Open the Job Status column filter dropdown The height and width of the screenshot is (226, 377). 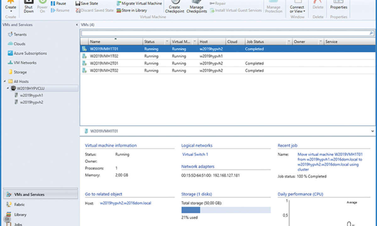click(289, 42)
